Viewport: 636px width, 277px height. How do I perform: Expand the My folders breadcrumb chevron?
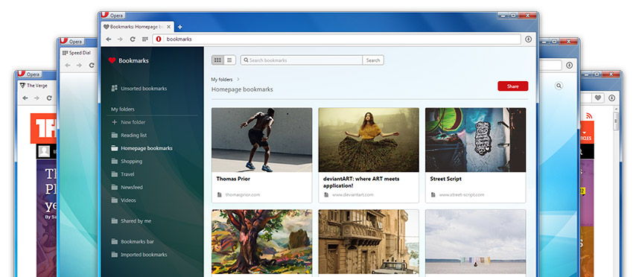click(x=238, y=80)
